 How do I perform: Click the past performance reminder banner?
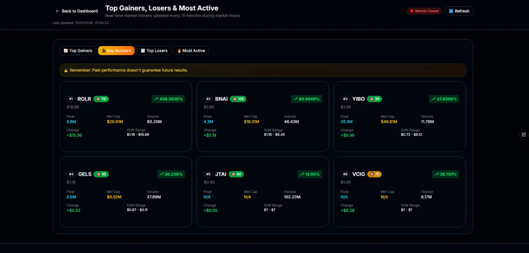point(263,70)
